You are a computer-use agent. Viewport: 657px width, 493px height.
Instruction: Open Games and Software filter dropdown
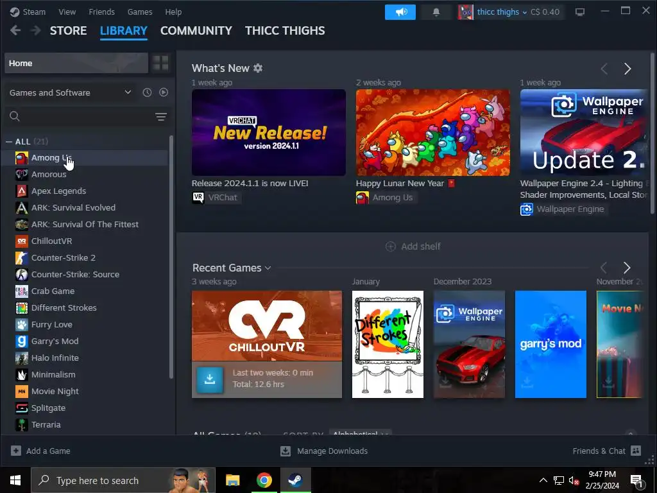coord(71,92)
